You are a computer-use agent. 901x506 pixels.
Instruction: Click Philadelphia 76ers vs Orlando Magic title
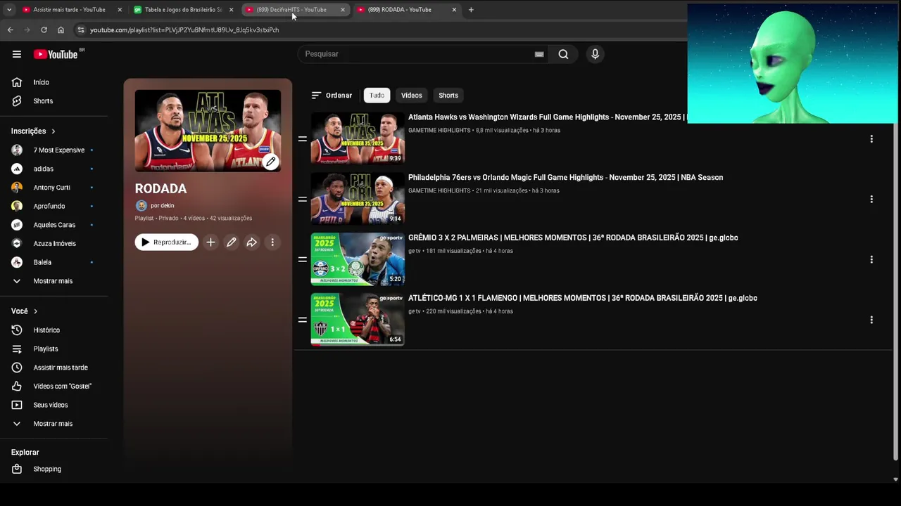click(x=565, y=178)
